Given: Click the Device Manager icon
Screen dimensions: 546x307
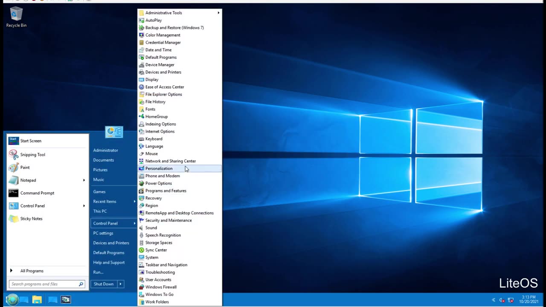Looking at the screenshot, I should pyautogui.click(x=142, y=65).
